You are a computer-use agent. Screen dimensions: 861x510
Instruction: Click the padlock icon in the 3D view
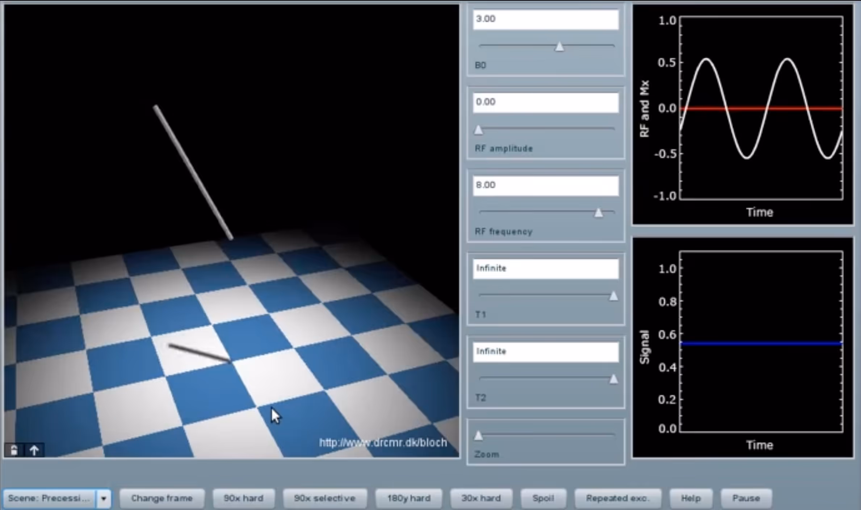(x=13, y=450)
